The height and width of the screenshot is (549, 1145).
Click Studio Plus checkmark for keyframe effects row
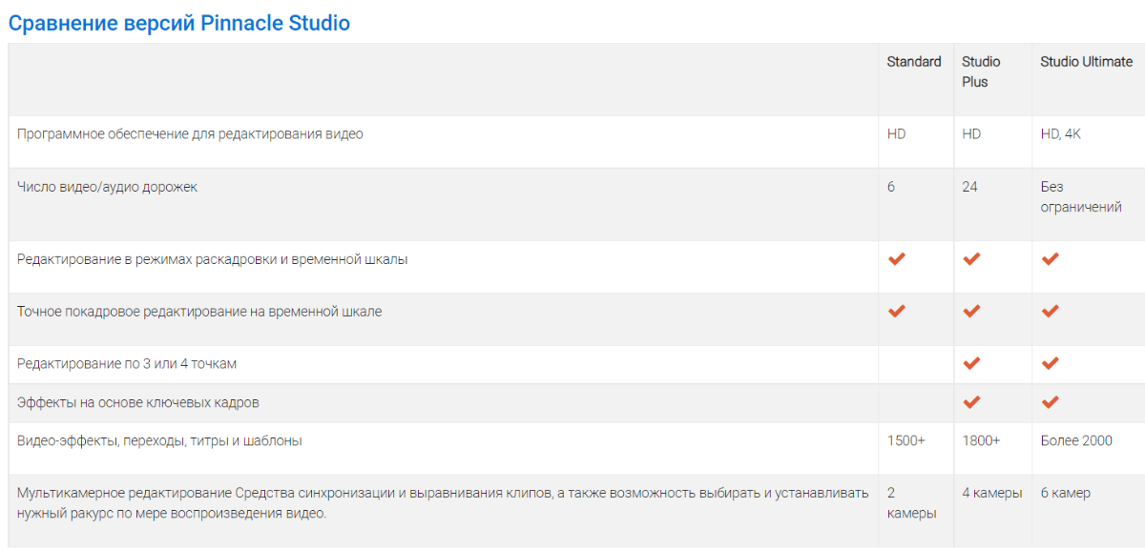[x=971, y=402]
